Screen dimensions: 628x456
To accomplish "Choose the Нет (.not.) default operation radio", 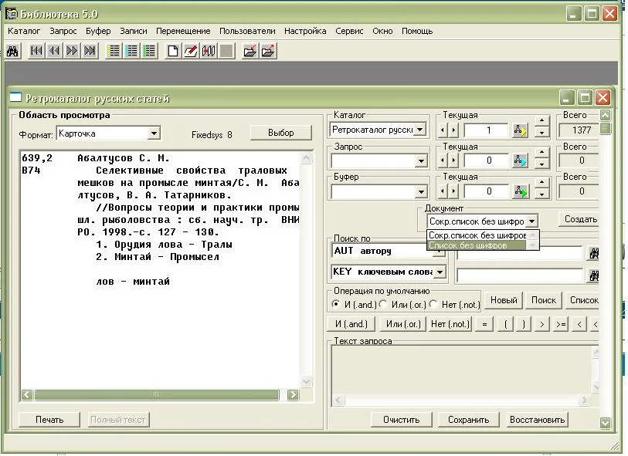I will 433,304.
